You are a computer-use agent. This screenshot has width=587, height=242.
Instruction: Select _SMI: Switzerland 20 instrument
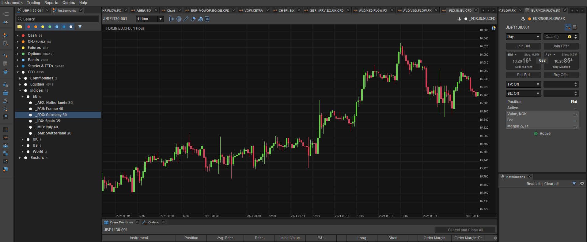(x=53, y=133)
